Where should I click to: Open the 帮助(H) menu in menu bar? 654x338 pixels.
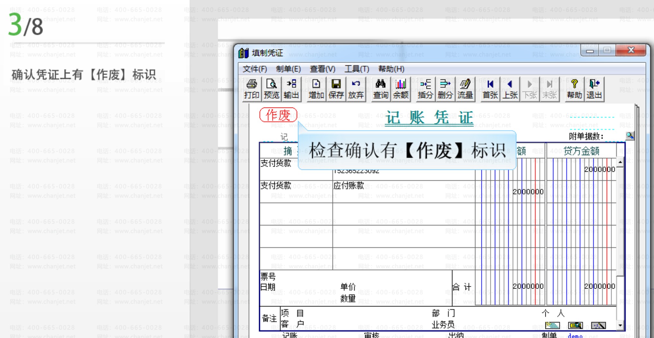click(x=391, y=69)
